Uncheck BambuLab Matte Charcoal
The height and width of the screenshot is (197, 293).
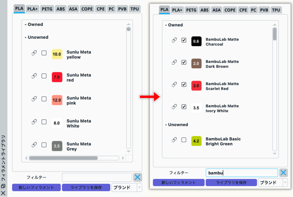[x=184, y=40]
